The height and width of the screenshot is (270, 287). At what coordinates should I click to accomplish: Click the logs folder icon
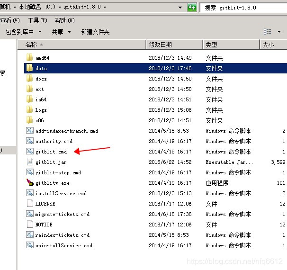(x=29, y=109)
